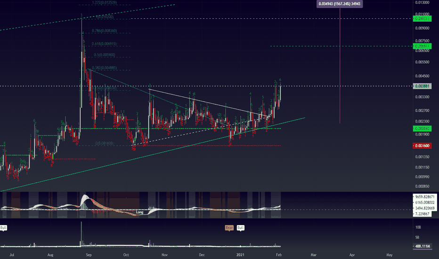Click the 0.001350 price axis value
439x259 pixels.
click(422, 157)
